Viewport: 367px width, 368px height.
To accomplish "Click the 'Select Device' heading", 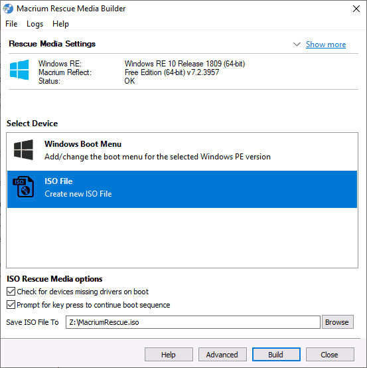I will point(32,123).
